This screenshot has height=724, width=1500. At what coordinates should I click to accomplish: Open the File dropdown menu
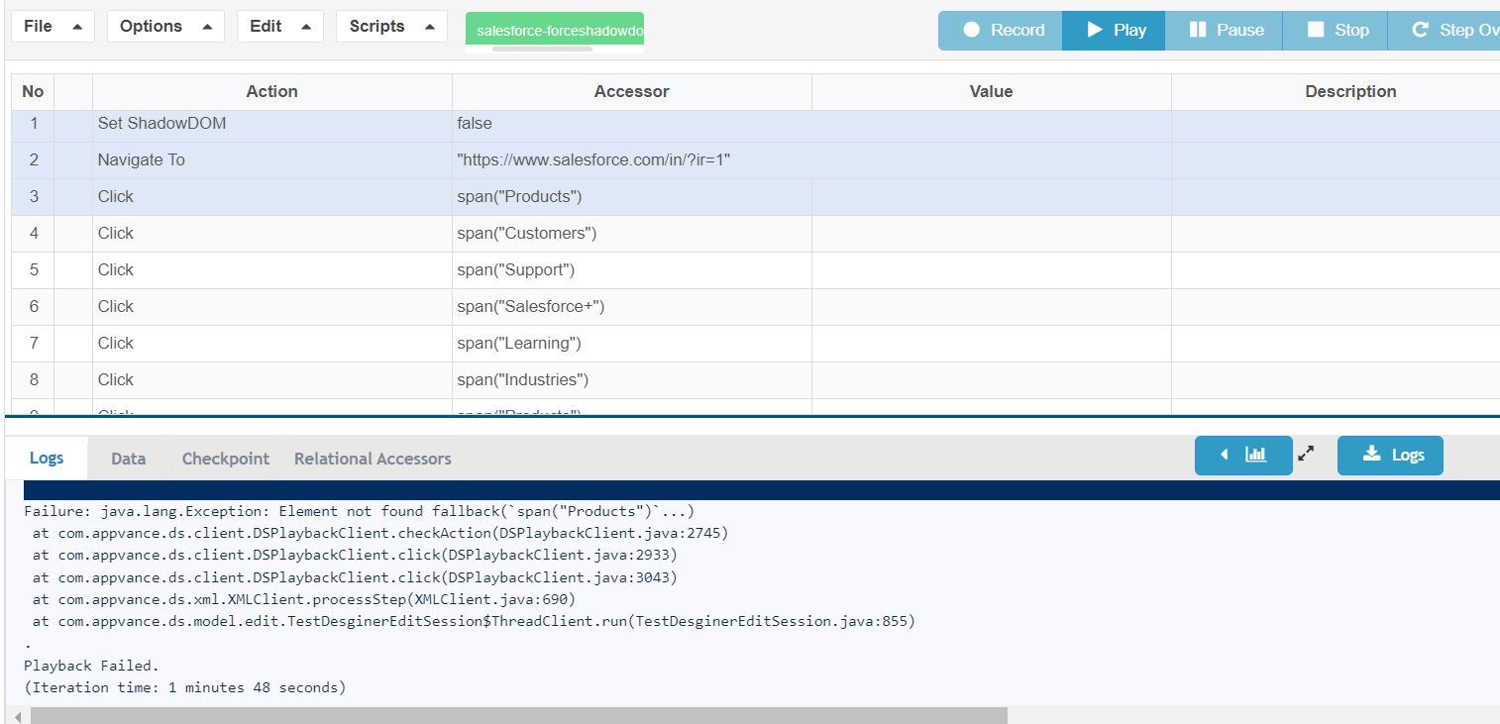coord(53,27)
